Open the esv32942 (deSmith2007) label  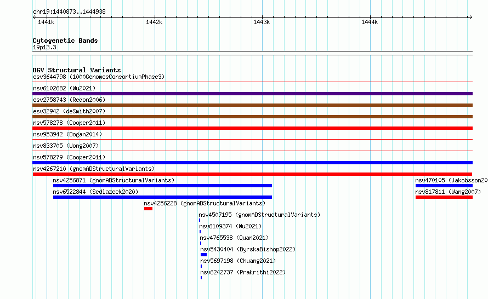click(x=69, y=111)
